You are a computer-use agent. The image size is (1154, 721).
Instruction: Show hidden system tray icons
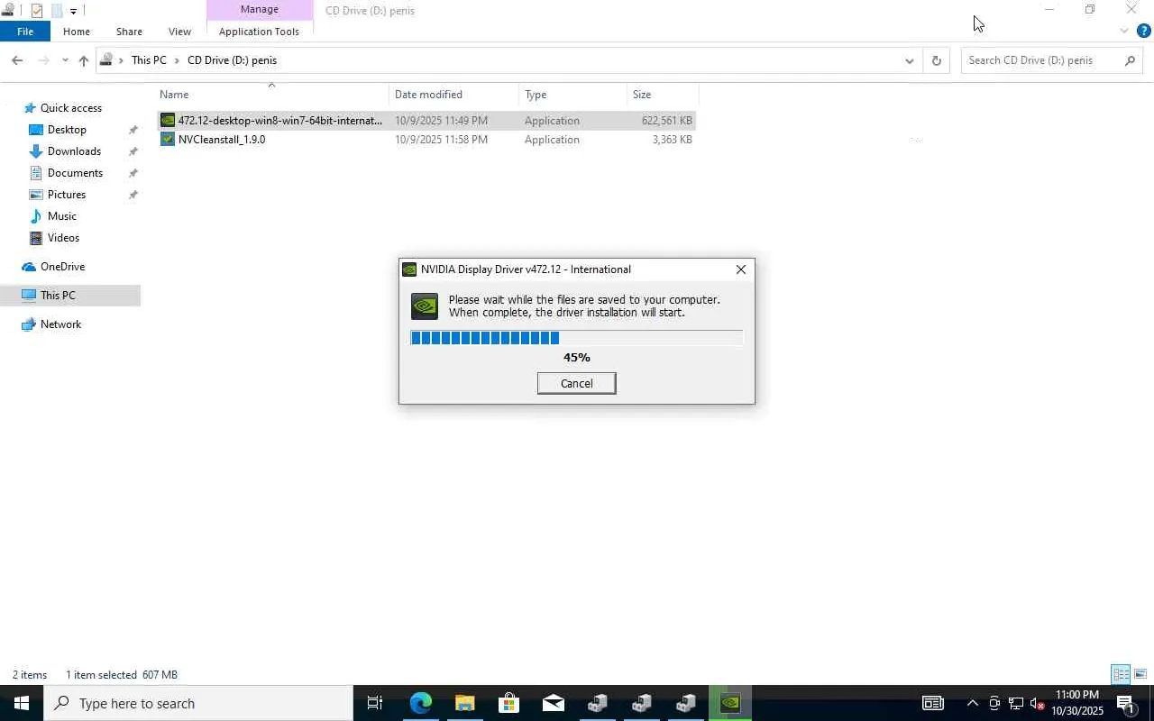tap(972, 703)
